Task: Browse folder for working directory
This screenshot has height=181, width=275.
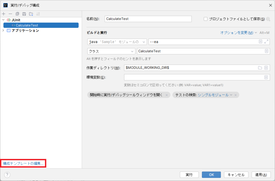Action: pos(260,68)
